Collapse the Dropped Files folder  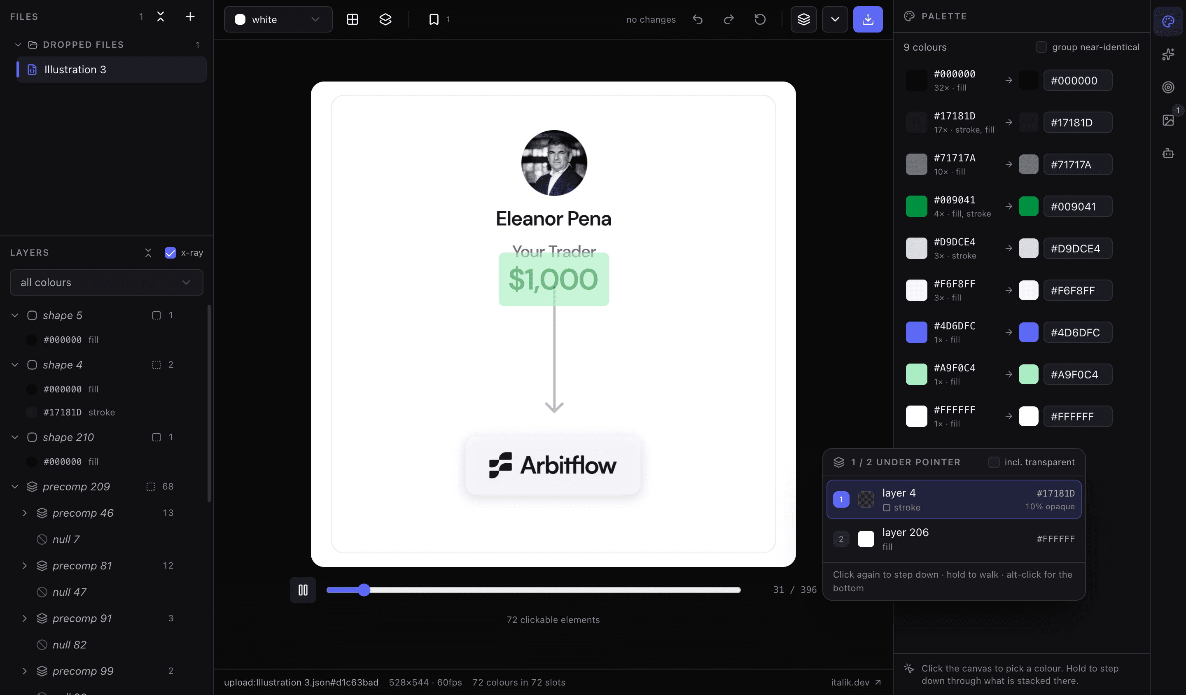[18, 45]
